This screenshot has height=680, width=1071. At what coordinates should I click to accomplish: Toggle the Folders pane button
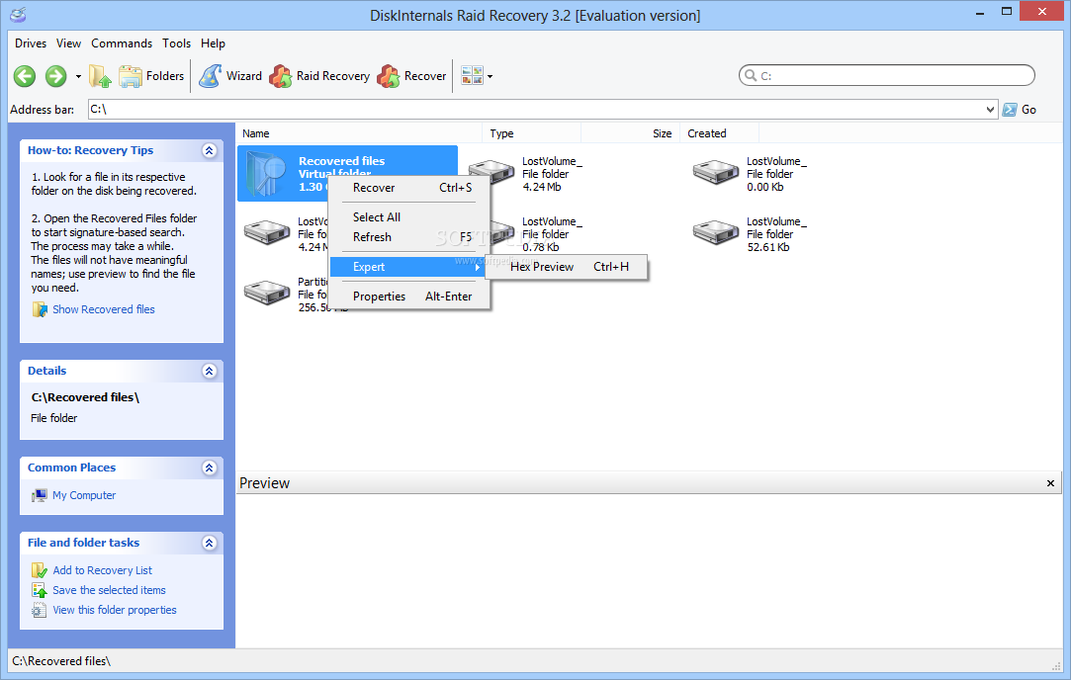coord(151,76)
